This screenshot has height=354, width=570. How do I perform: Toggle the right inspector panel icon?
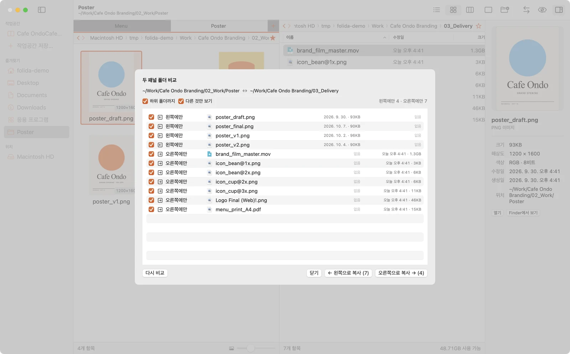[x=559, y=10]
